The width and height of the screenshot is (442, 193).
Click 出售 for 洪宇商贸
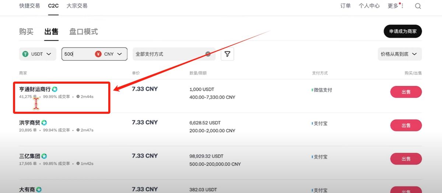(x=406, y=125)
